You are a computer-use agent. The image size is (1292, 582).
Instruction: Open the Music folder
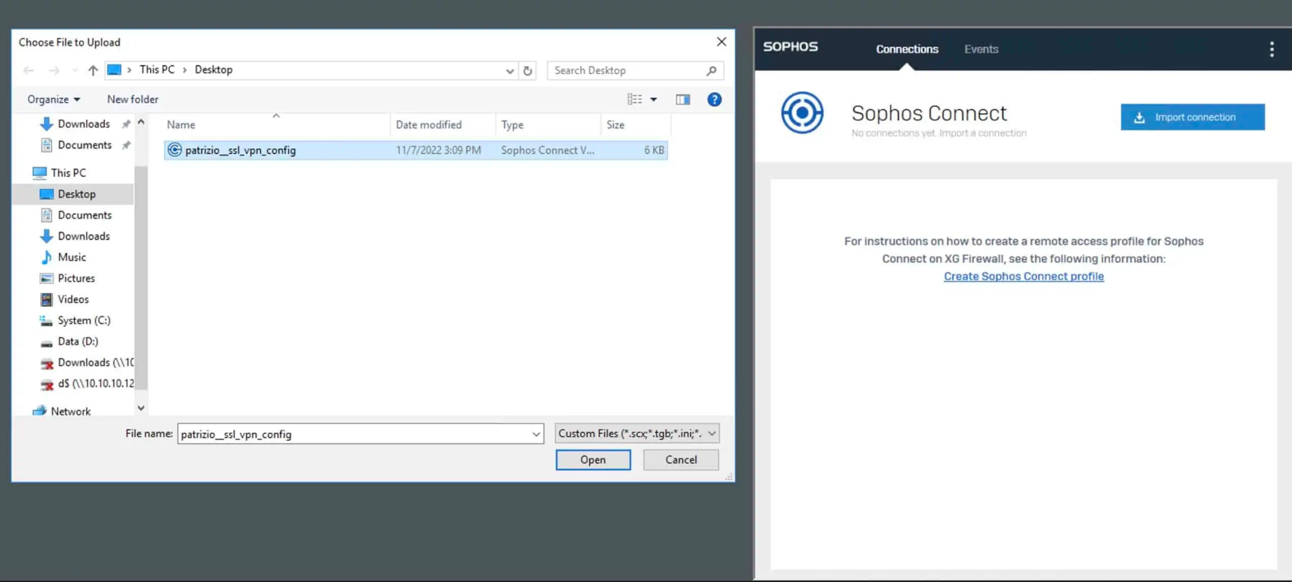(x=71, y=257)
